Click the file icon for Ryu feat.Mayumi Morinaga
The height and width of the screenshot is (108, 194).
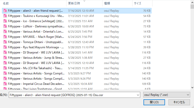pos(5,47)
